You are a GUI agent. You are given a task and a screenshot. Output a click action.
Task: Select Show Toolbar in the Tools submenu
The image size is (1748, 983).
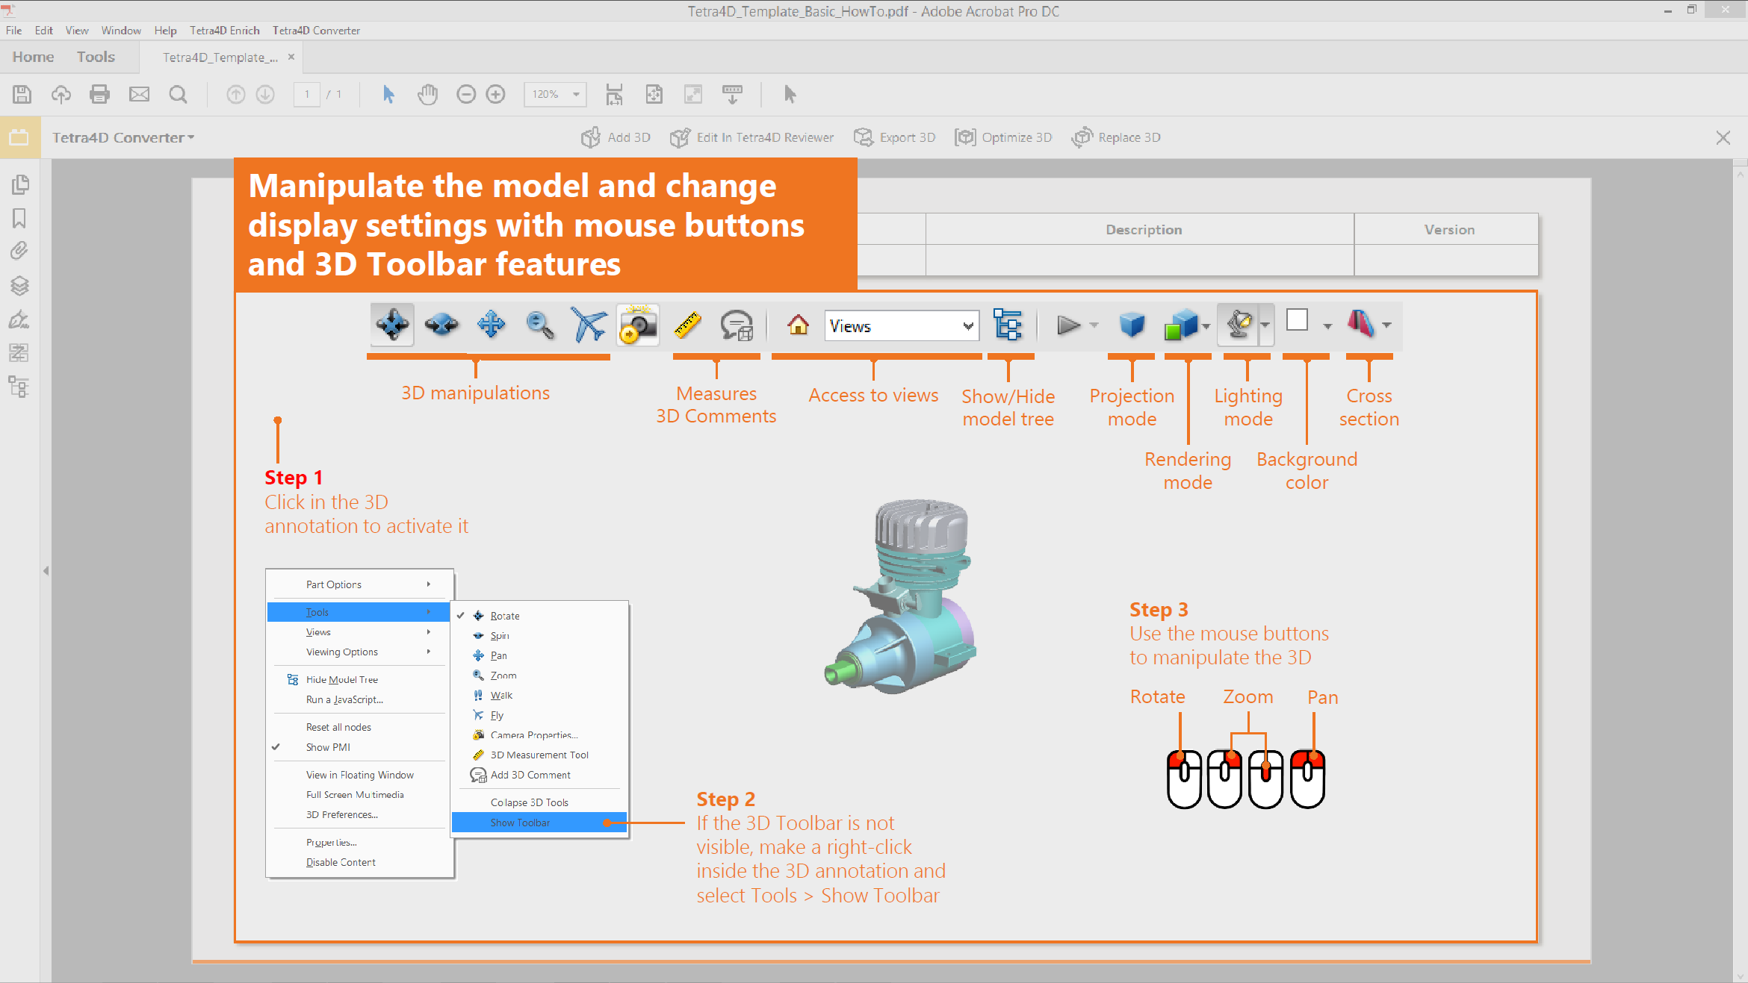539,823
